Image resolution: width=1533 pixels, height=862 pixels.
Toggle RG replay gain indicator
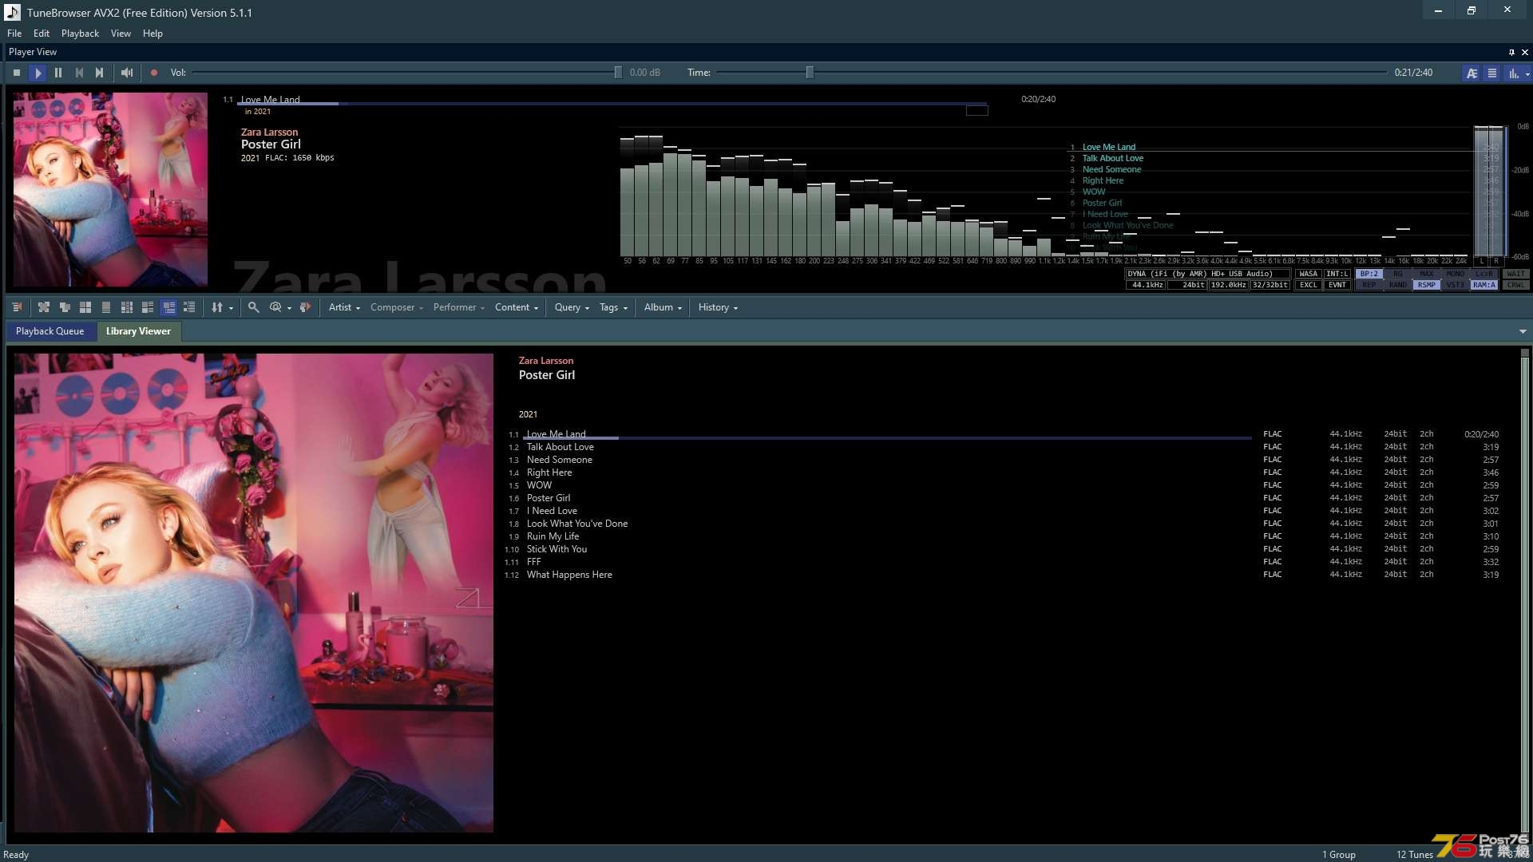coord(1398,274)
